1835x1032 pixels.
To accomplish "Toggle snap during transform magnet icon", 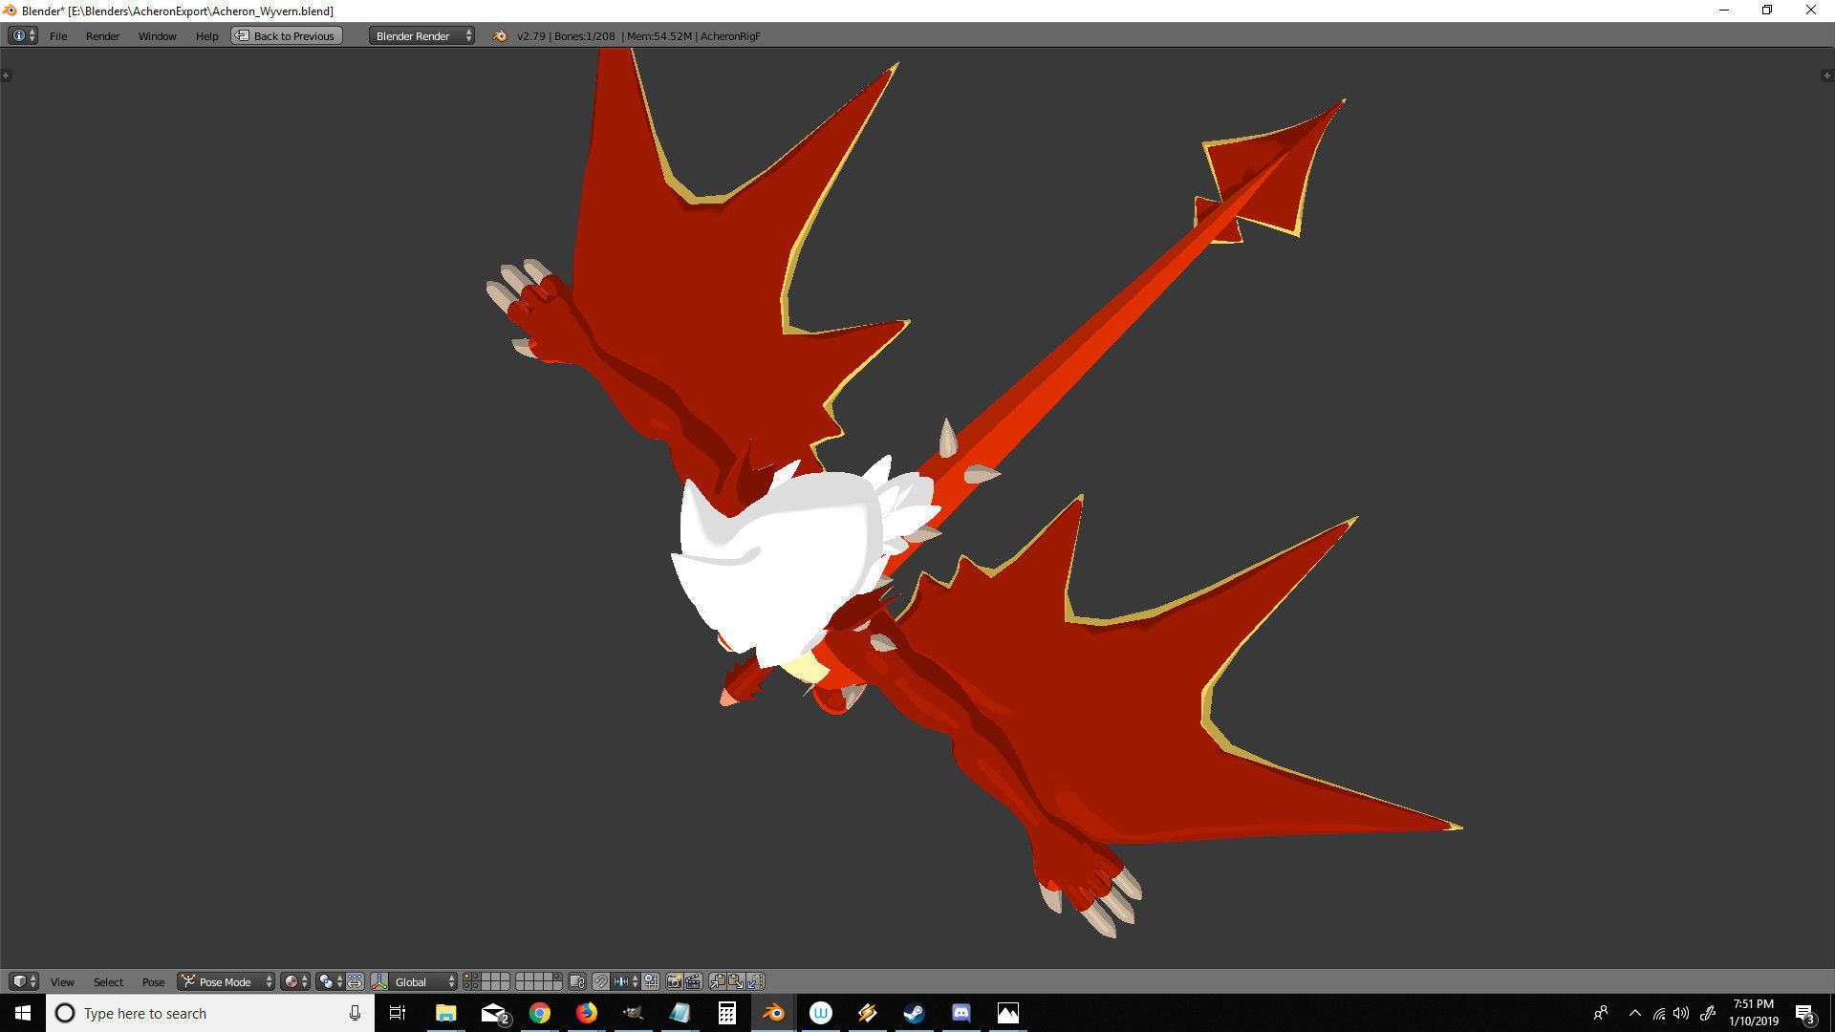I will (600, 981).
